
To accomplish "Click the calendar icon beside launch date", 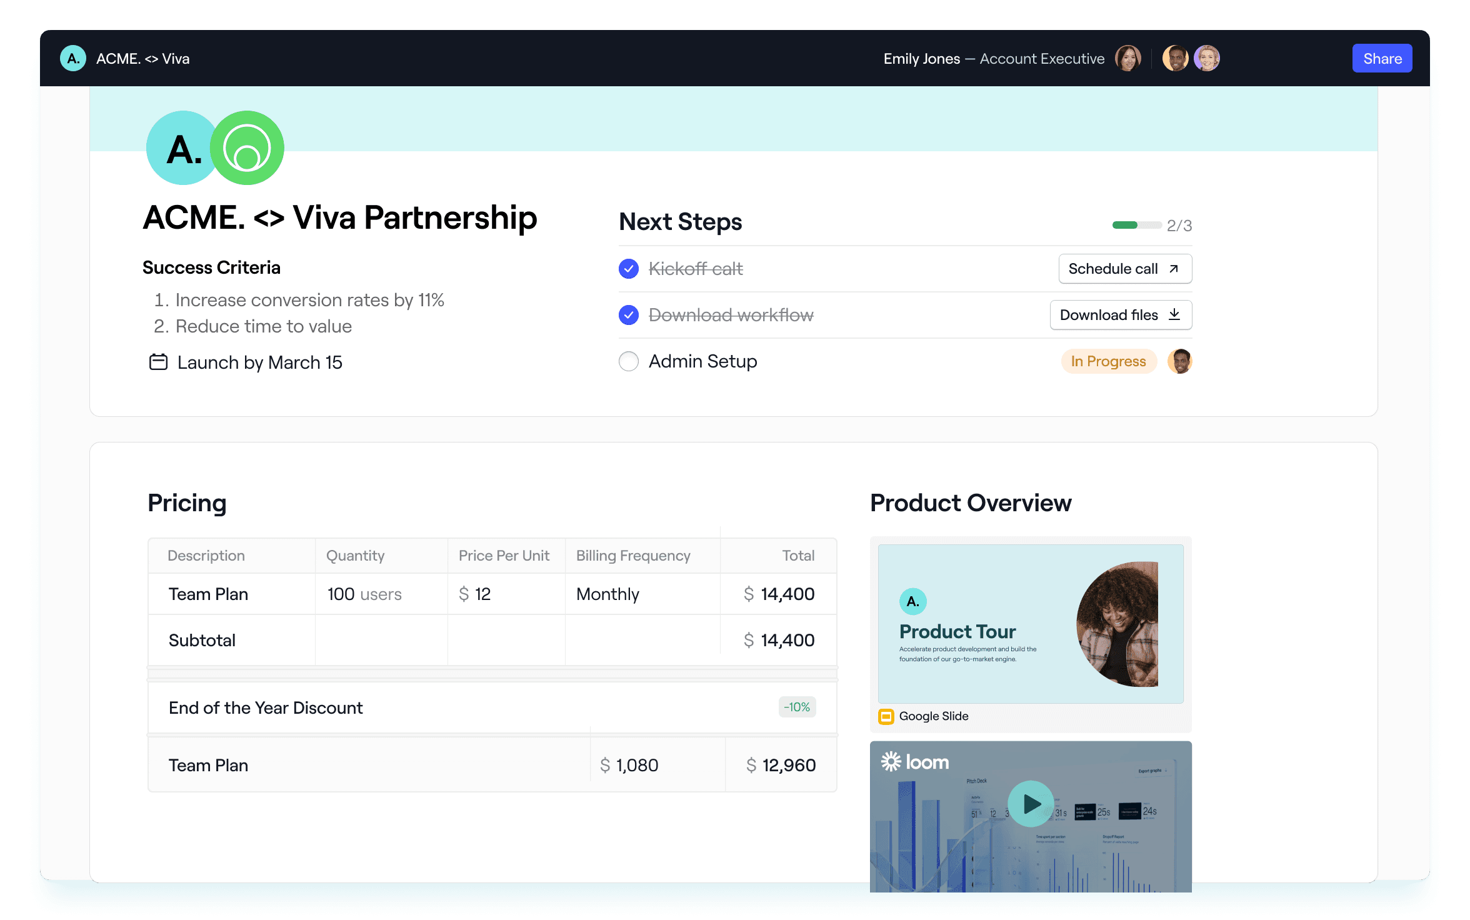I will (158, 362).
